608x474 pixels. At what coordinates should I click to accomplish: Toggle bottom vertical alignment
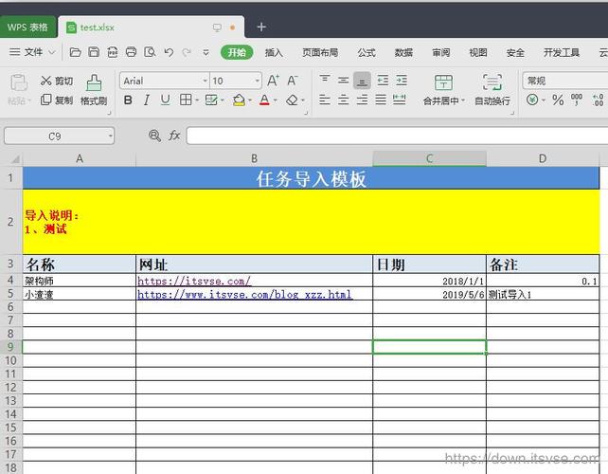point(362,81)
